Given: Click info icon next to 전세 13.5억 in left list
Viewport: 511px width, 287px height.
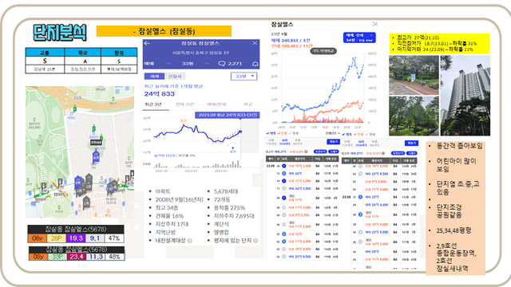Looking at the screenshot, I should pos(306,151).
